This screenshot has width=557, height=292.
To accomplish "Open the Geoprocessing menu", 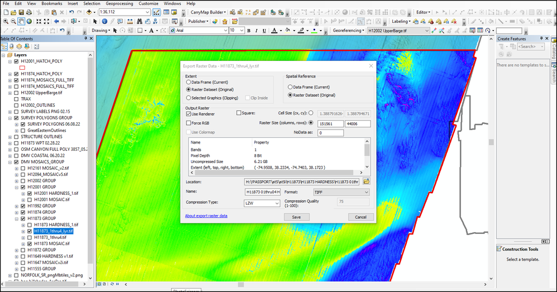I will (119, 3).
